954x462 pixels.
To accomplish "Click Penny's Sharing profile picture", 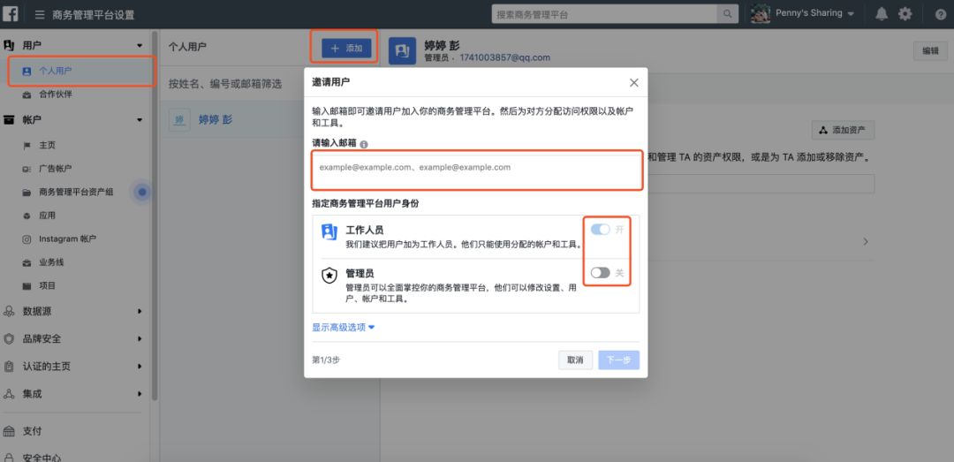I will 761,14.
